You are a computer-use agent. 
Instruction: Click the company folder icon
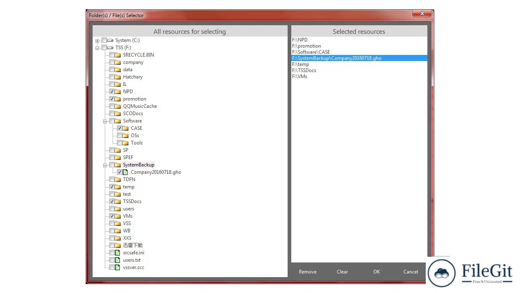(x=118, y=62)
